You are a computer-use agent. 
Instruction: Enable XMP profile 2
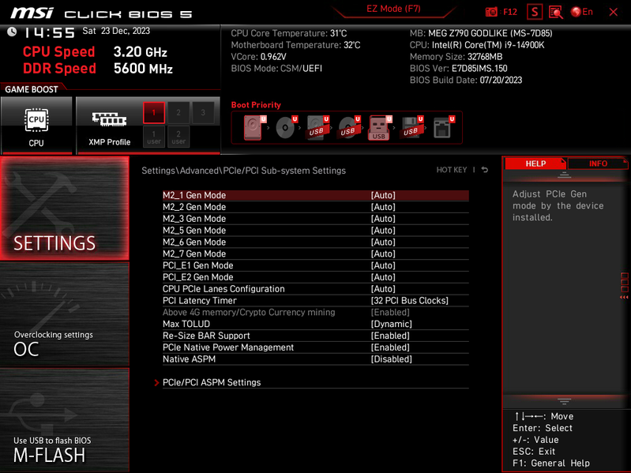(178, 113)
